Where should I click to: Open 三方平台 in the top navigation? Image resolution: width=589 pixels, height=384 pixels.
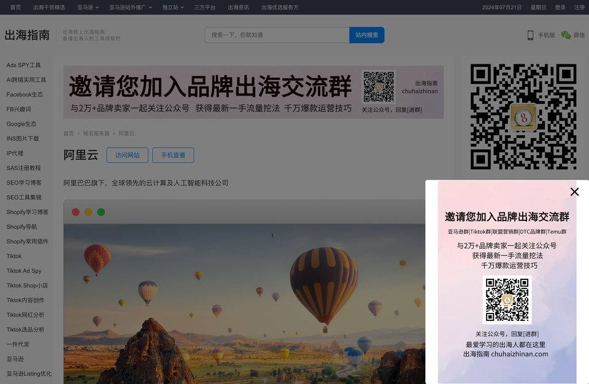(x=205, y=7)
